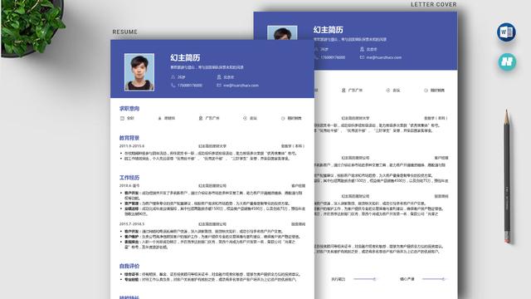The image size is (531, 299).
Task: Click the 面议 salary icon in resume
Action: coord(245,118)
